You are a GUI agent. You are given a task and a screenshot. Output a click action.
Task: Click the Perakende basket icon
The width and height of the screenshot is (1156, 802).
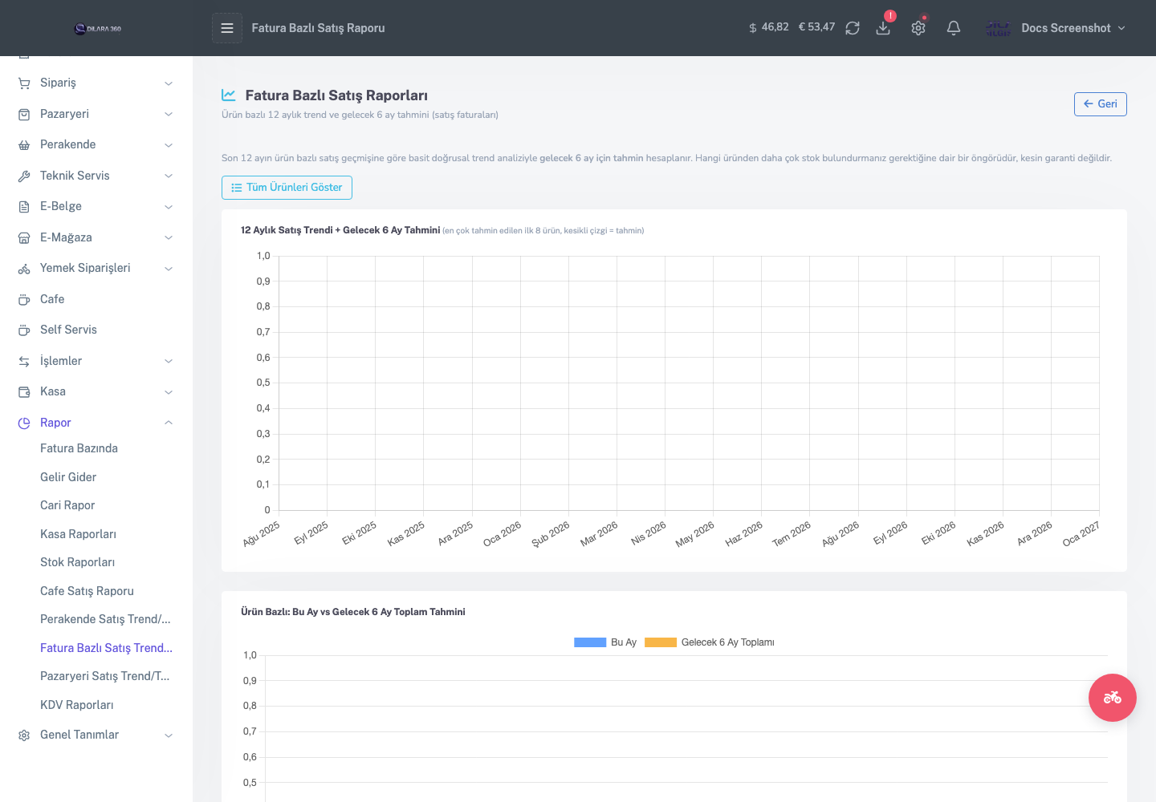[x=24, y=145]
